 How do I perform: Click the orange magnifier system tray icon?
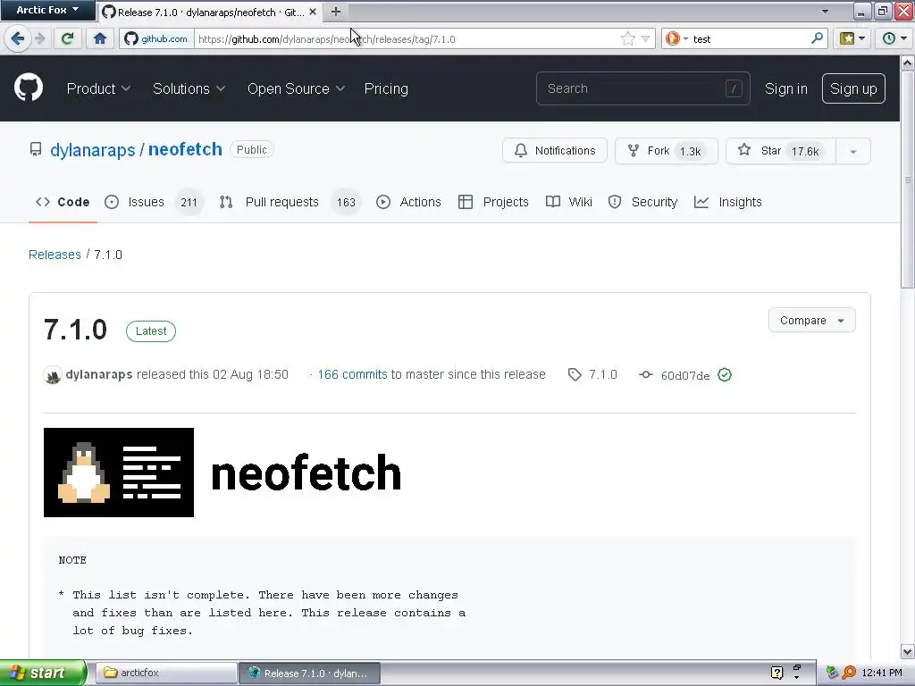849,673
